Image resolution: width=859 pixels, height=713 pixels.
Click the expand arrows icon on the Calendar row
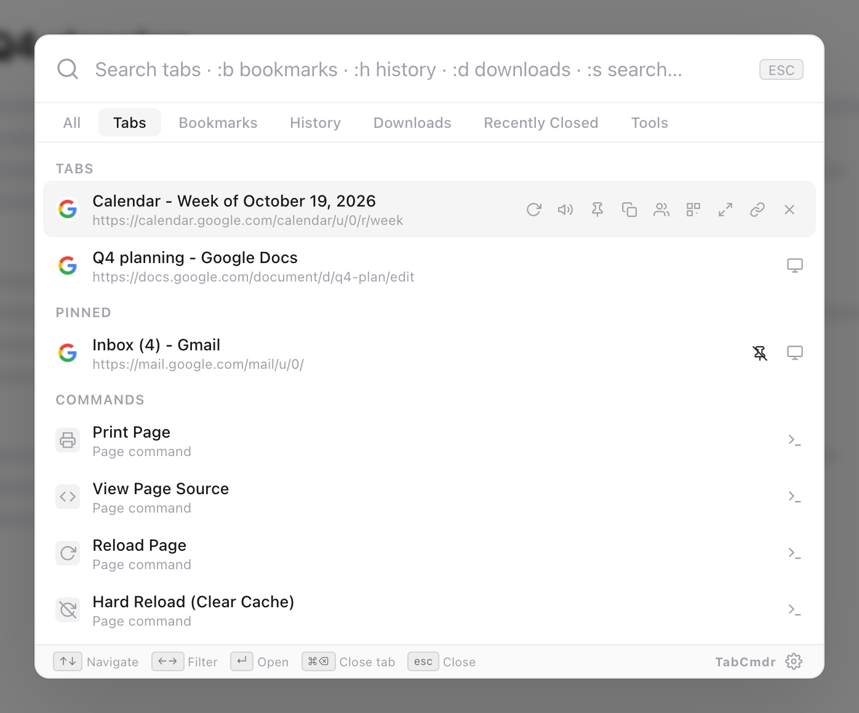coord(725,210)
